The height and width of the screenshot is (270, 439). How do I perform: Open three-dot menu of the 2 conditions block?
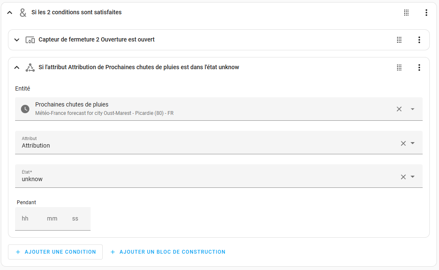point(426,12)
